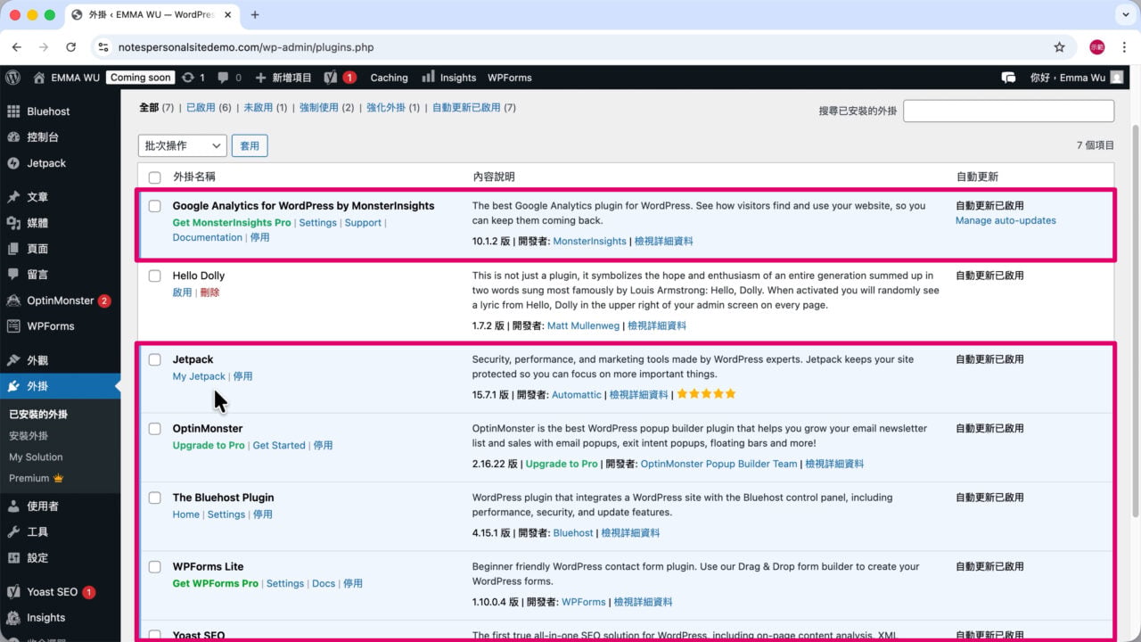Select Google Analytics MonsterInsights plugin checkbox
The width and height of the screenshot is (1141, 642).
155,206
